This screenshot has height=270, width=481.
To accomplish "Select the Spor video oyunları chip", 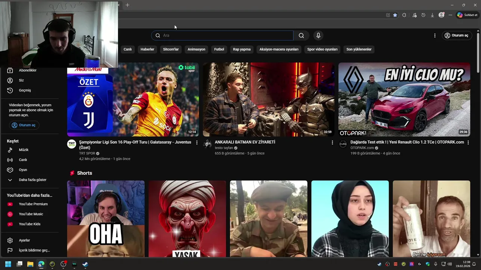I will pos(322,49).
